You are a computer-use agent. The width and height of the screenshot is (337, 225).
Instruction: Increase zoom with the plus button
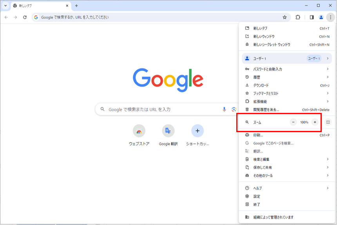(315, 122)
